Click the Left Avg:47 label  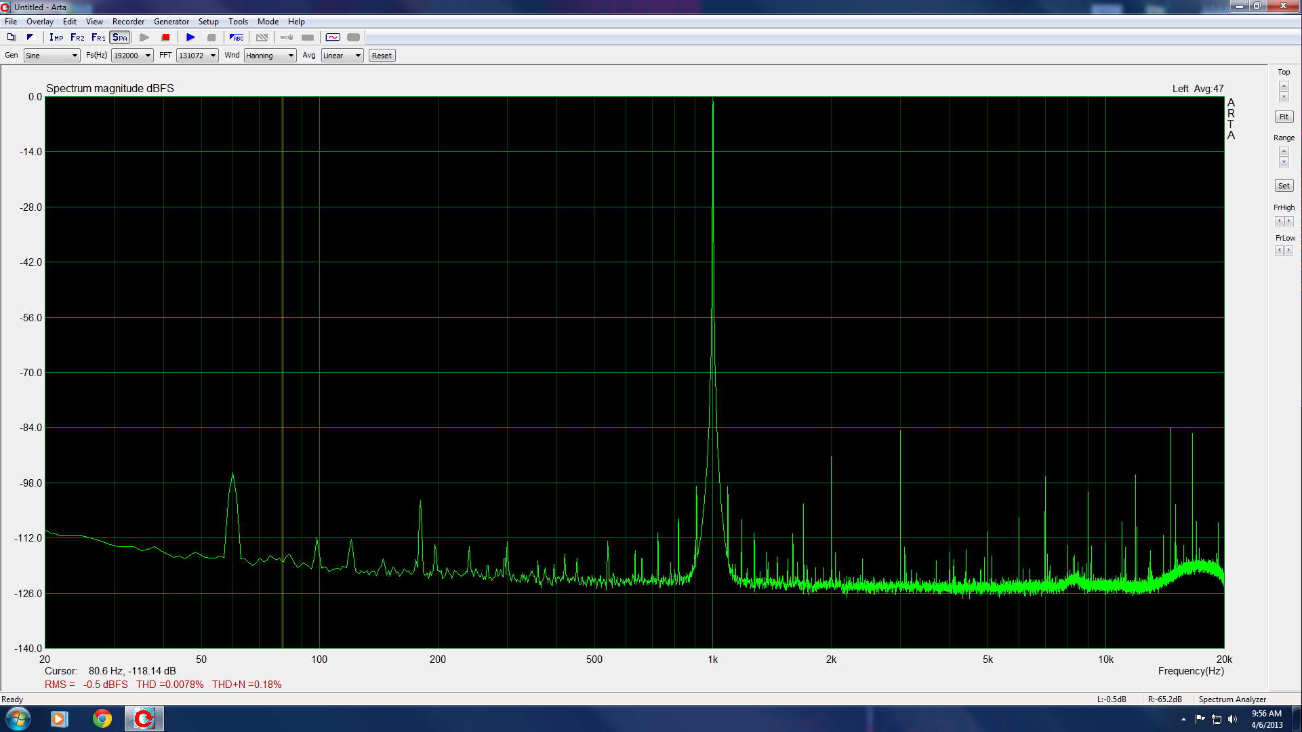point(1198,89)
